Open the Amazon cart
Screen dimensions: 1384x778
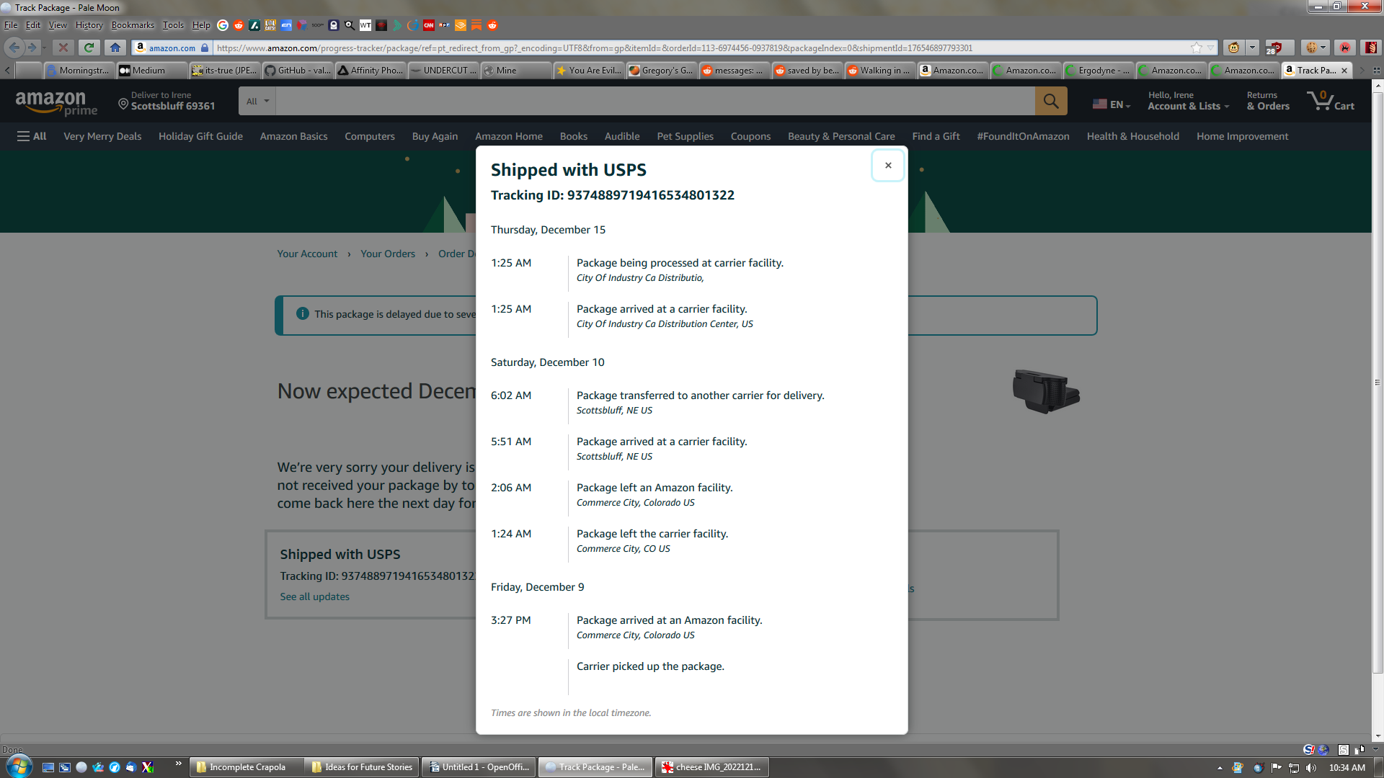pyautogui.click(x=1331, y=101)
